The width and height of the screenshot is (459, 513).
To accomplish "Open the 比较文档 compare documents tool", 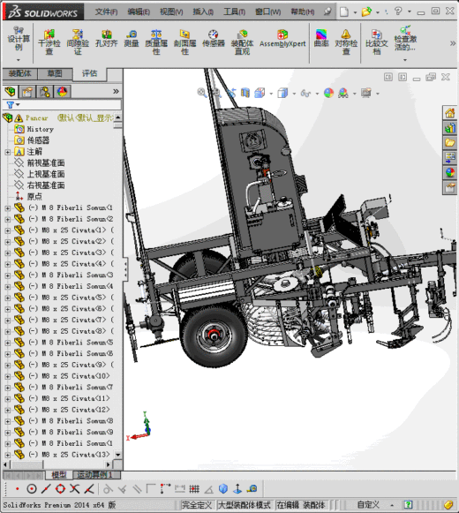I will (377, 42).
